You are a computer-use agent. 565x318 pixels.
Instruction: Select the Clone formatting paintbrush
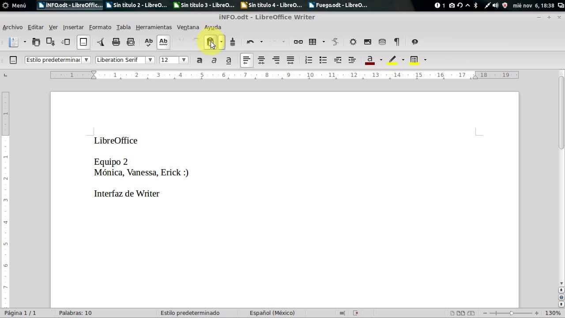point(233,42)
